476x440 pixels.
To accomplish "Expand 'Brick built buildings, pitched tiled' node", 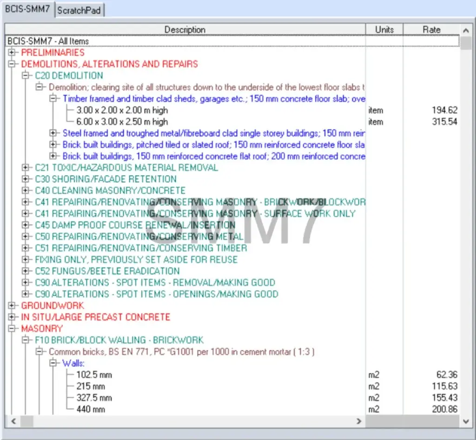I will [x=53, y=145].
